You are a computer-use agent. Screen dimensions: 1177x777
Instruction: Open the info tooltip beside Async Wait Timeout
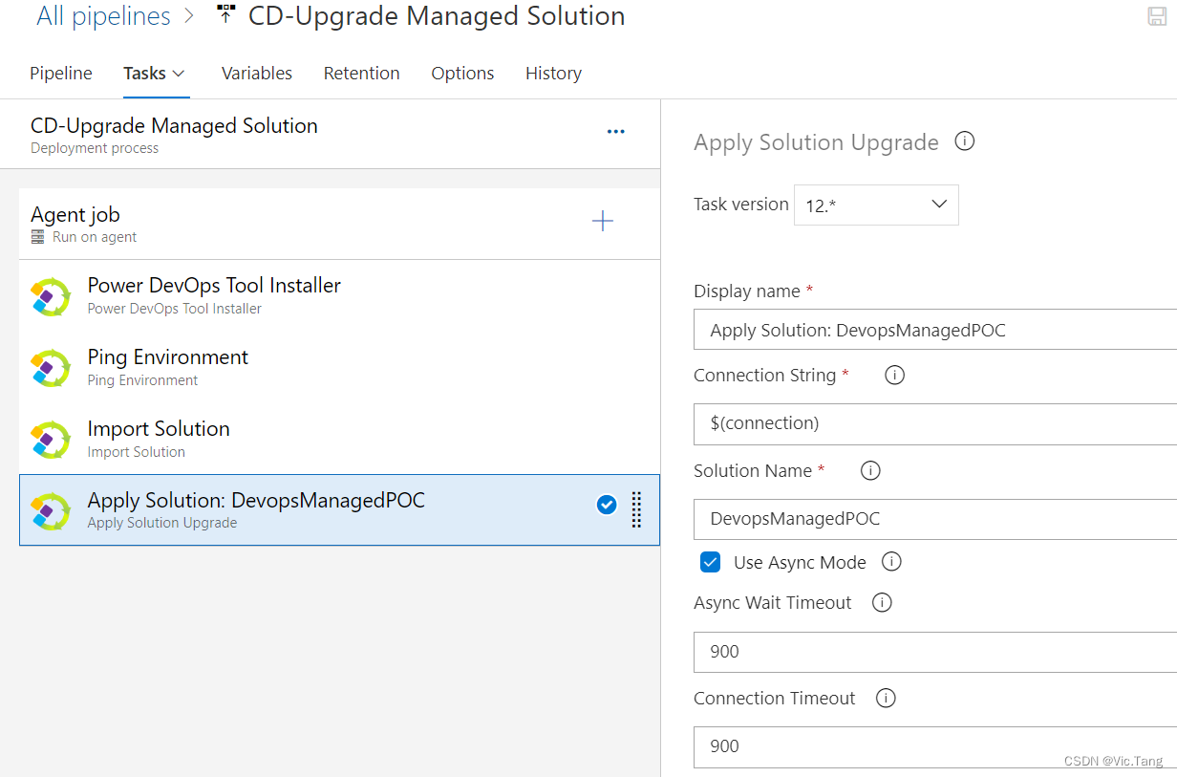tap(881, 602)
